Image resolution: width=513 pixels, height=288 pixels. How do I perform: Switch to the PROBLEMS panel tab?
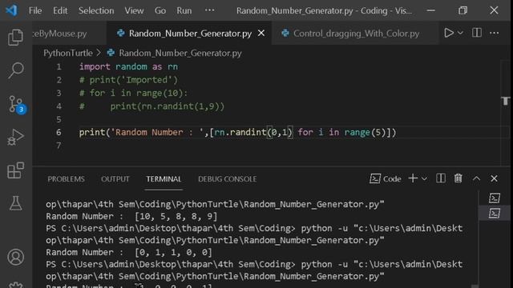click(x=66, y=179)
